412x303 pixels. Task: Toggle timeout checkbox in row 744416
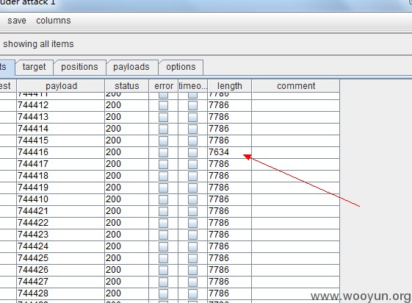tap(192, 152)
